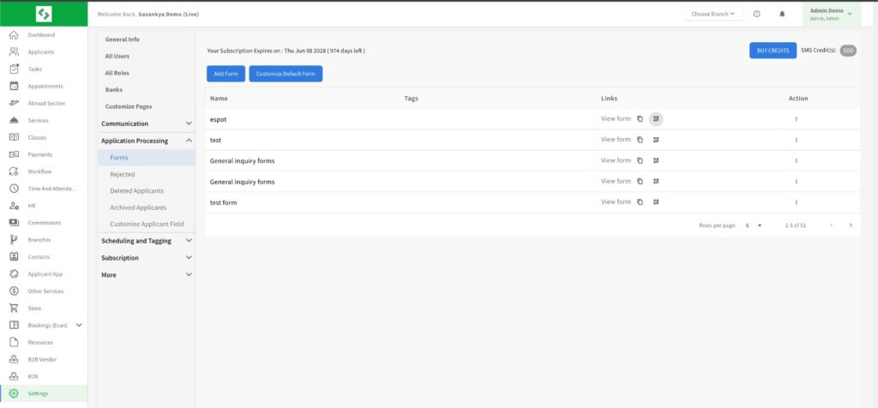The height and width of the screenshot is (408, 878).
Task: Click the help icon in top bar
Action: click(757, 14)
